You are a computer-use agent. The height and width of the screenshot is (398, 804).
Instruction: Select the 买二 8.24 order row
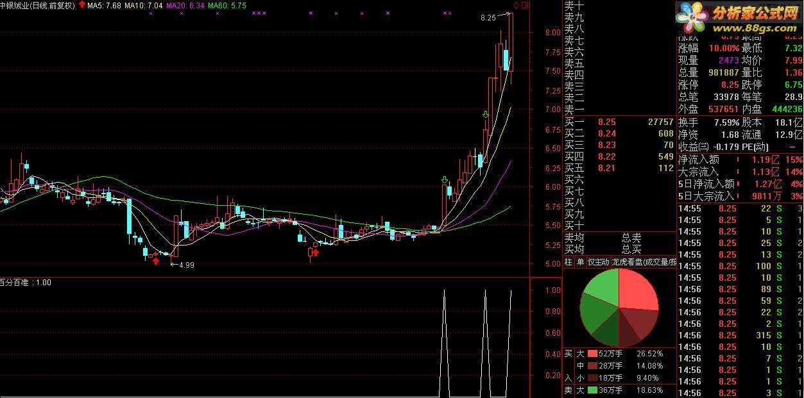(x=619, y=133)
